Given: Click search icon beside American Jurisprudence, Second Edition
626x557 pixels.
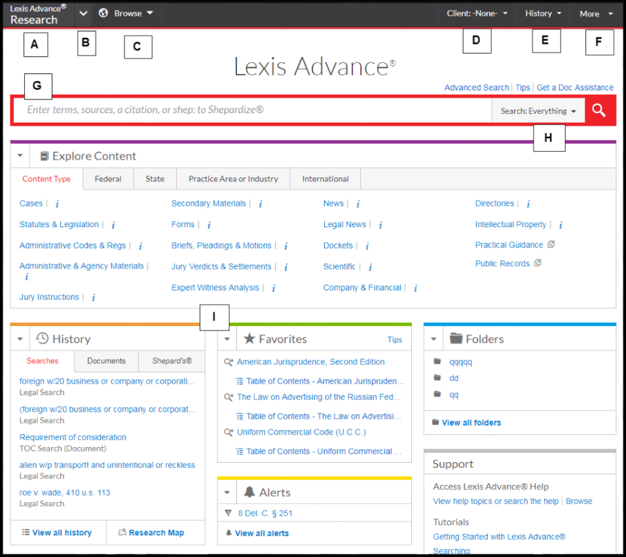Looking at the screenshot, I should tap(229, 363).
